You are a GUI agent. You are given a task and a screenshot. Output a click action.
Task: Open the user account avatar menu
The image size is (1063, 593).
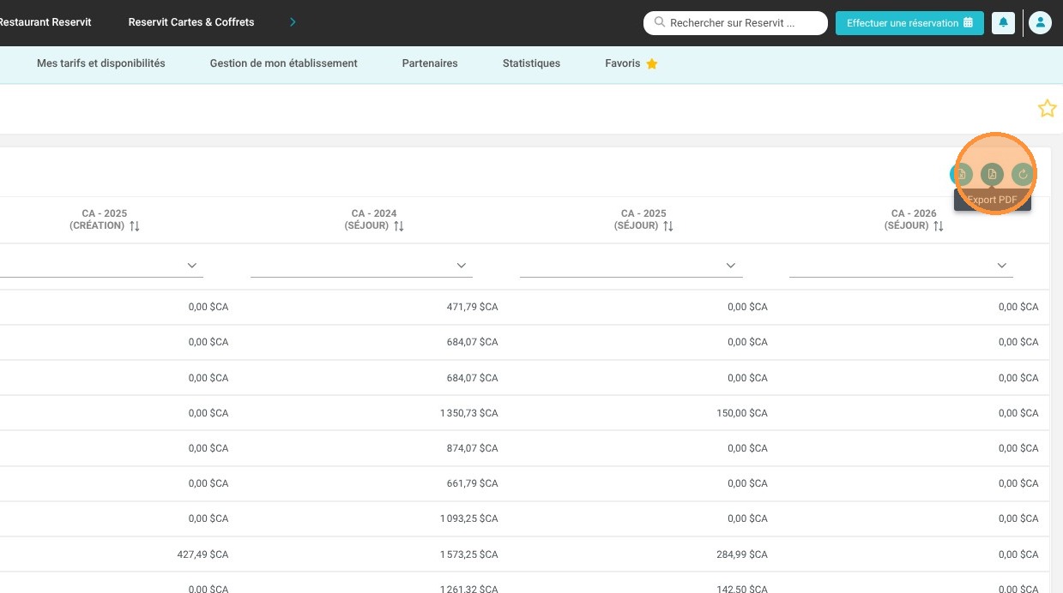click(x=1040, y=23)
